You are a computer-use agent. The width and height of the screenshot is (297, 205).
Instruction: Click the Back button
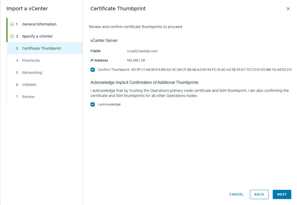[259, 194]
